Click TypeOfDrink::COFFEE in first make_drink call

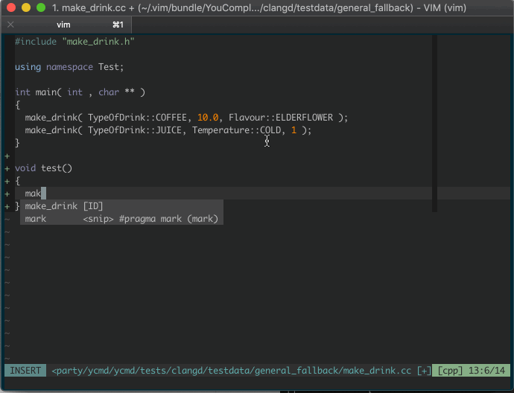click(137, 118)
